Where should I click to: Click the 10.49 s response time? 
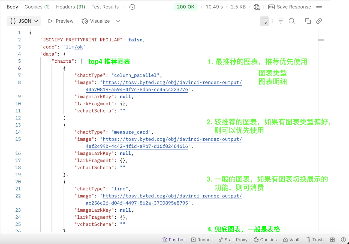(x=214, y=7)
